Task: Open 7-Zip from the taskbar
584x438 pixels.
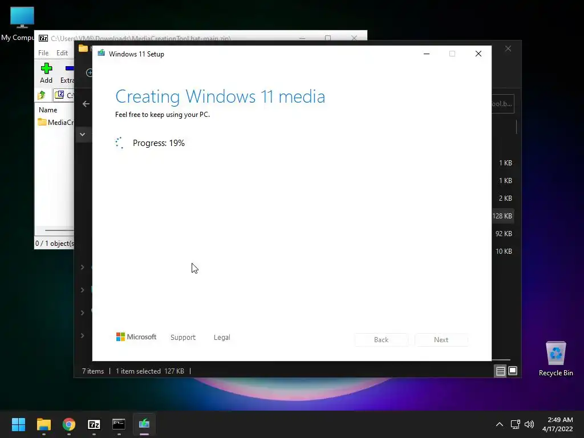Action: (x=94, y=424)
